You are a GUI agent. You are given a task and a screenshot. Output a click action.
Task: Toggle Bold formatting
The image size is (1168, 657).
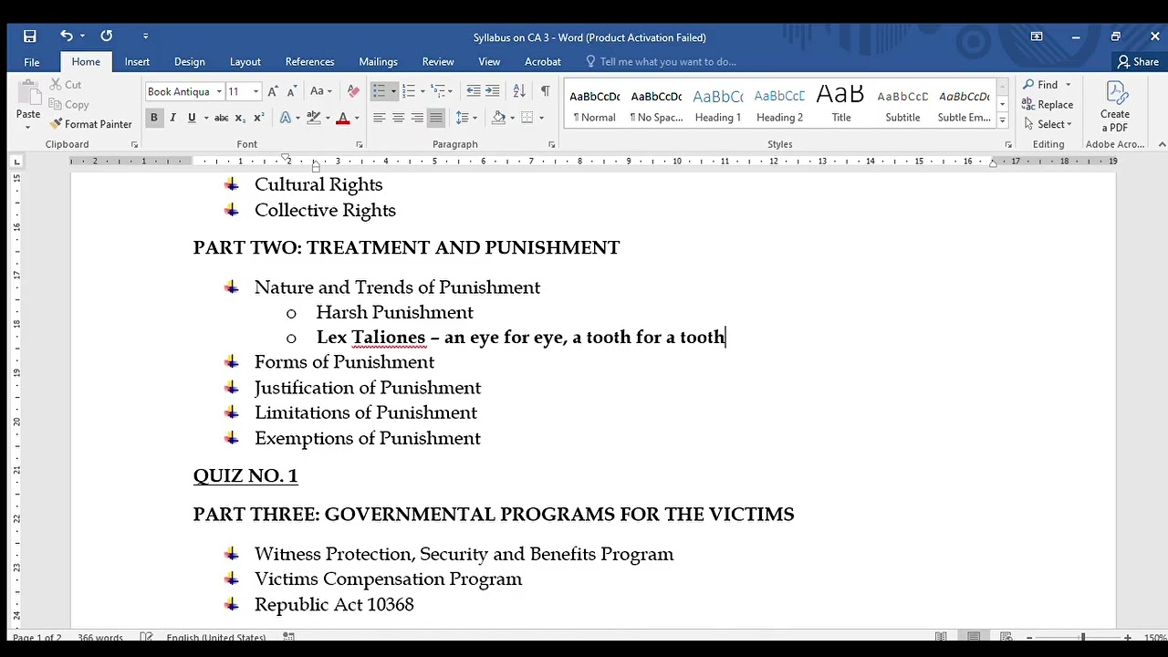point(153,118)
